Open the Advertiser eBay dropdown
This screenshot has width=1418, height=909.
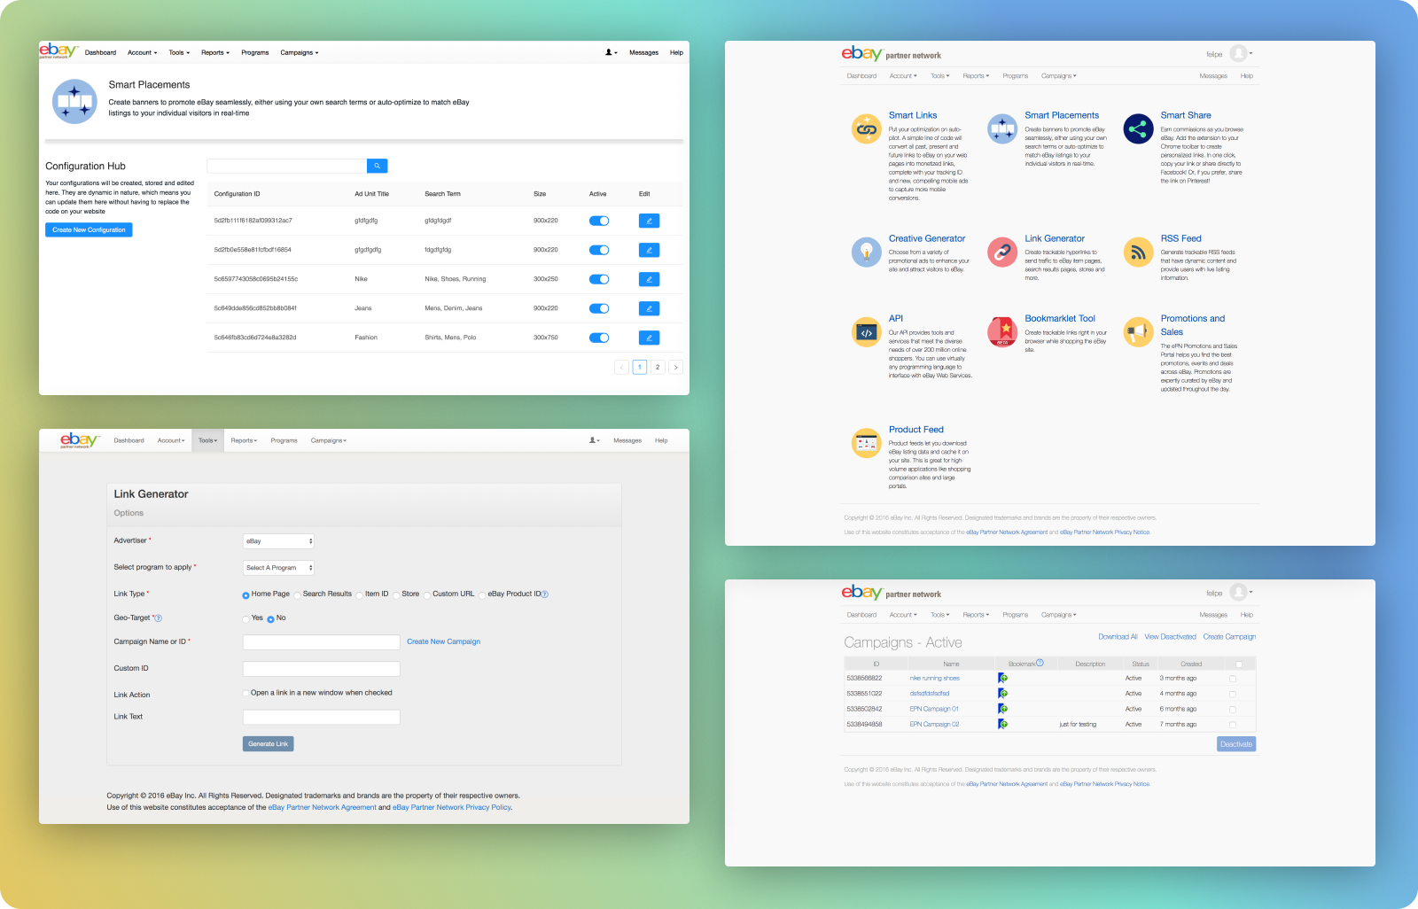tap(278, 540)
